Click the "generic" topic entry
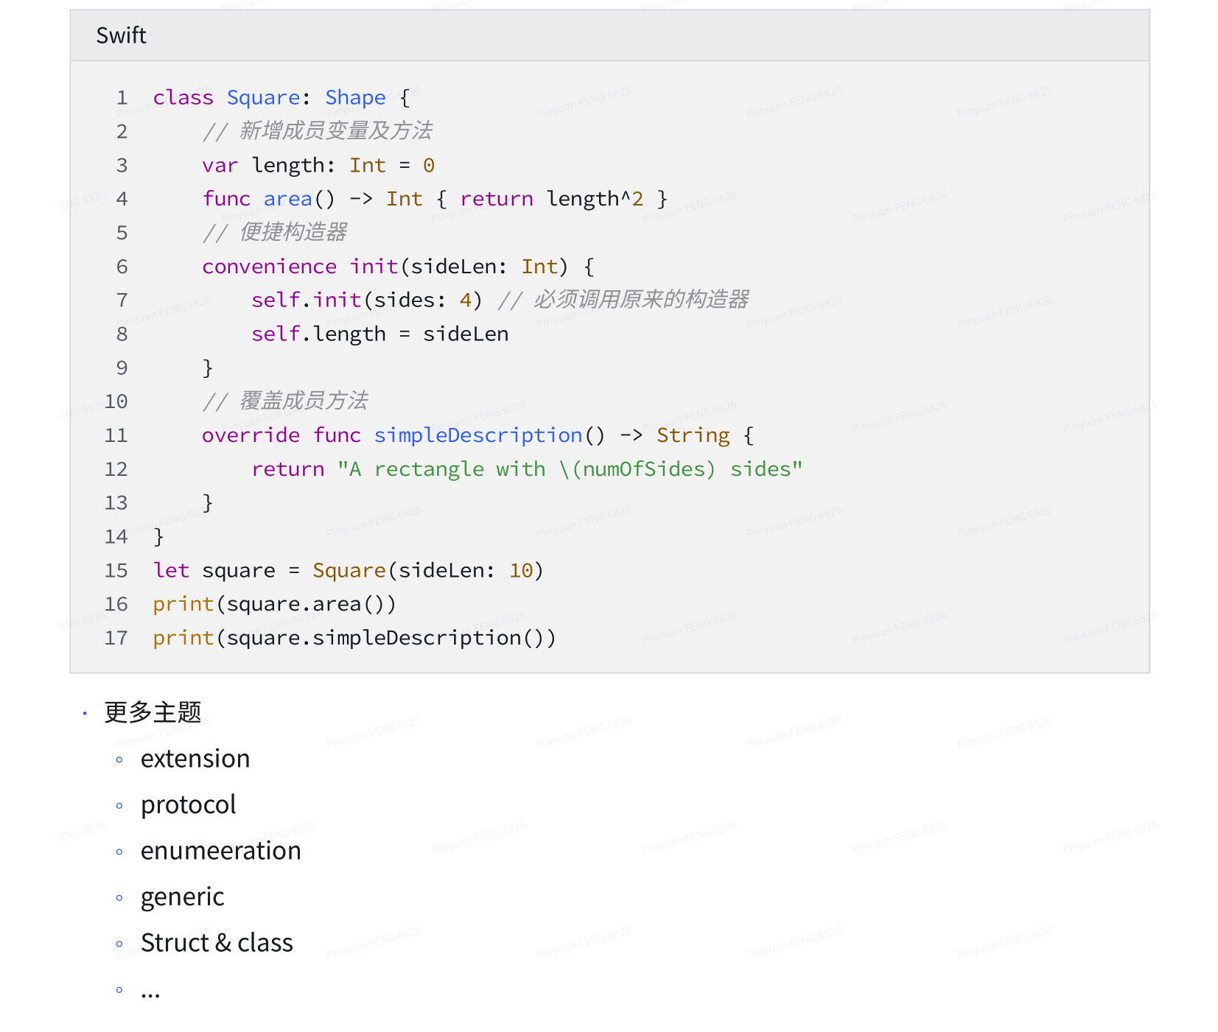This screenshot has height=1032, width=1218. 182,896
